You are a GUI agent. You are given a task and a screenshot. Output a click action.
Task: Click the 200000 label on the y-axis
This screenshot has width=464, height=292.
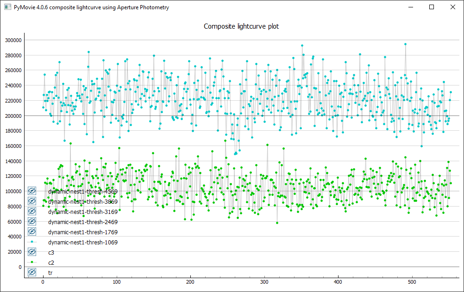point(13,116)
